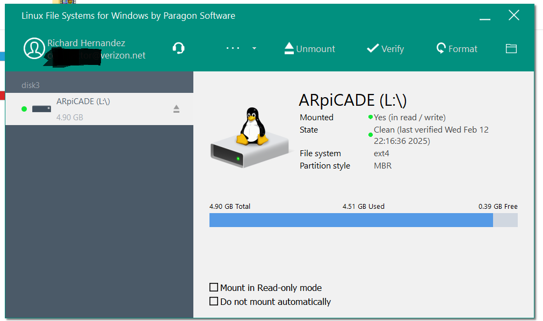Click the 4.90 GB Total label

coord(229,206)
